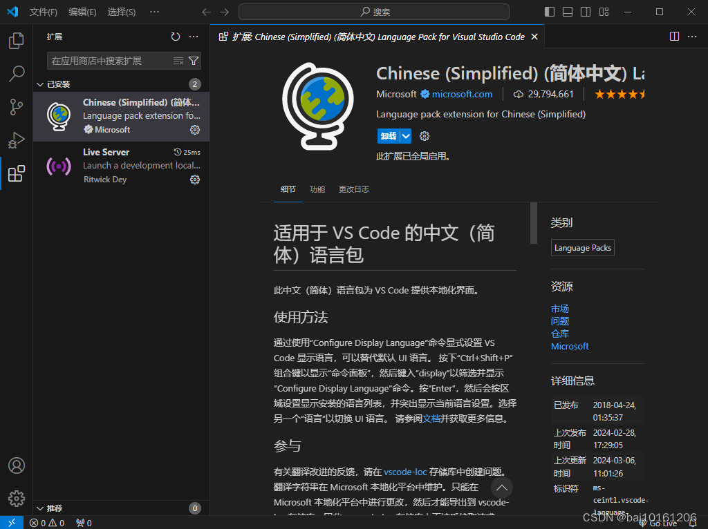This screenshot has width=708, height=529.
Task: Select the Live Server extension item
Action: pos(121,166)
